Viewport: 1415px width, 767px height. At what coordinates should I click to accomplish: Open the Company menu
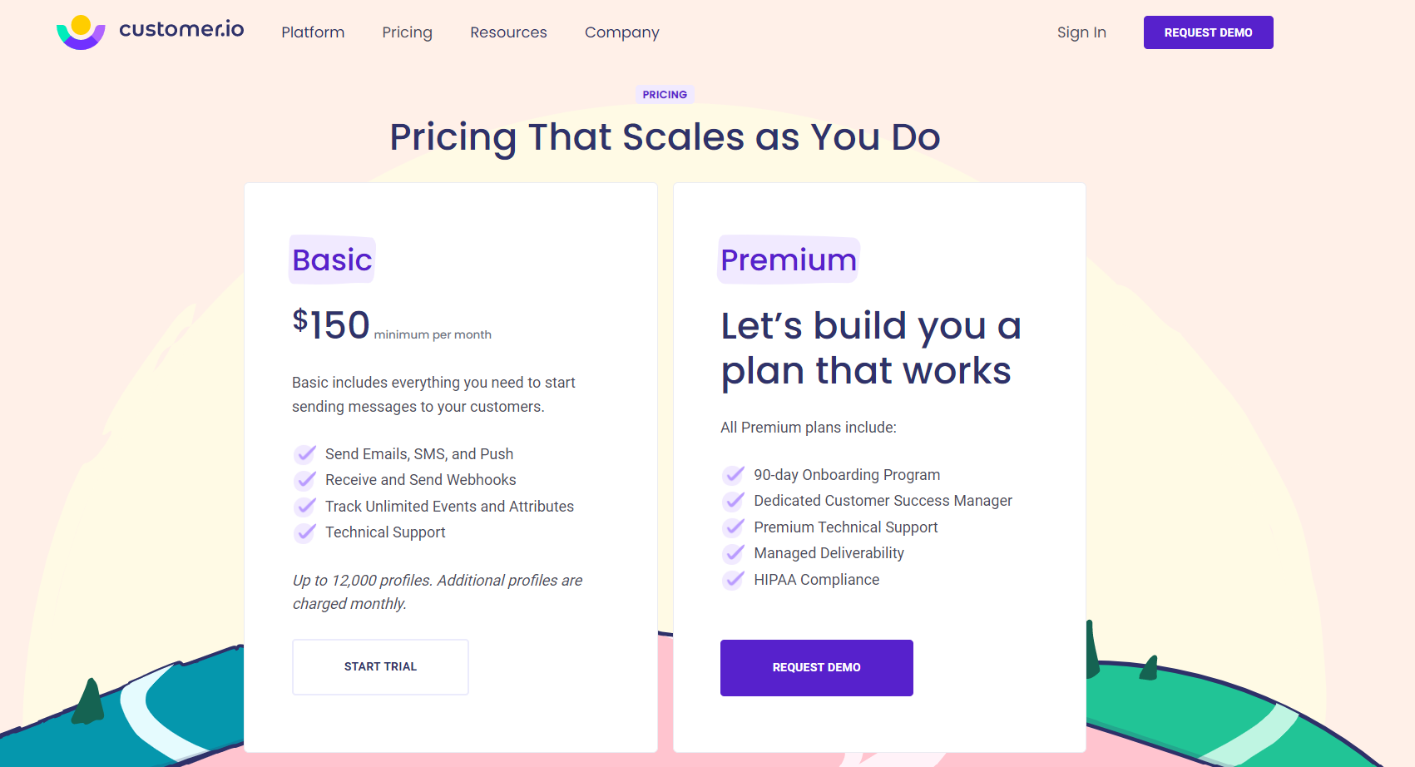click(x=621, y=32)
